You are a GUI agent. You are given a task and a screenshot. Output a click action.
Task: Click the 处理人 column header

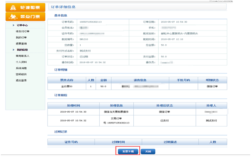point(211,105)
